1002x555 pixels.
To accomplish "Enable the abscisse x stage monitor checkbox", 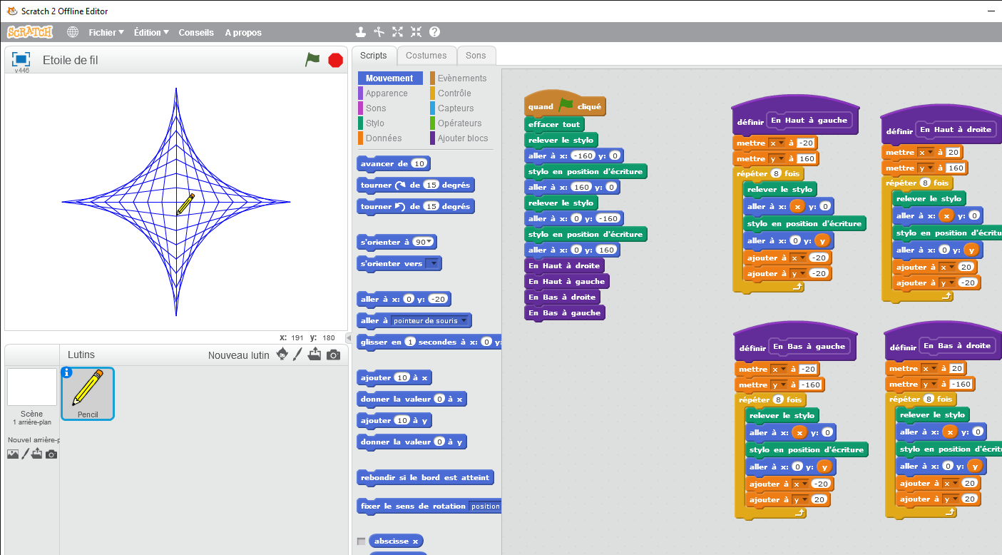I will 361,541.
